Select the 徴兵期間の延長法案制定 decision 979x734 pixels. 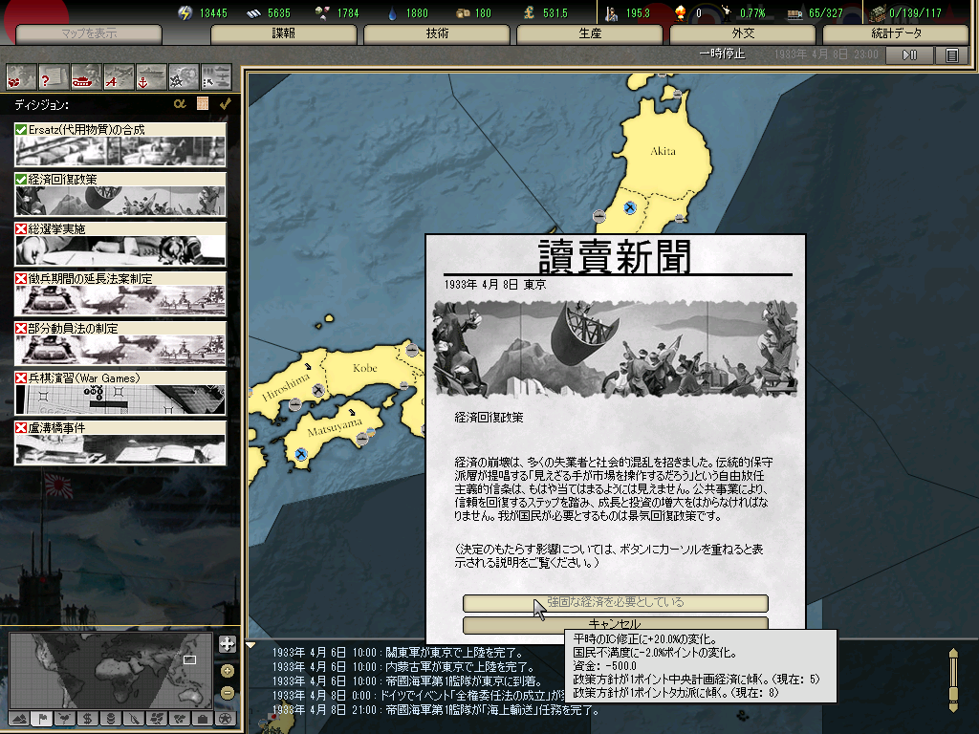[120, 294]
